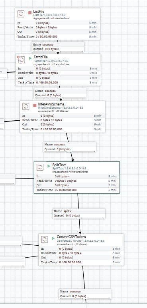Viewport: 147px width, 308px height.
Task: Click the Out row of SplitText
Action: coord(76,185)
